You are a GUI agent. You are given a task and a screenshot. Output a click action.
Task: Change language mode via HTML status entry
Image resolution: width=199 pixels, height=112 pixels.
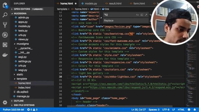181,110
